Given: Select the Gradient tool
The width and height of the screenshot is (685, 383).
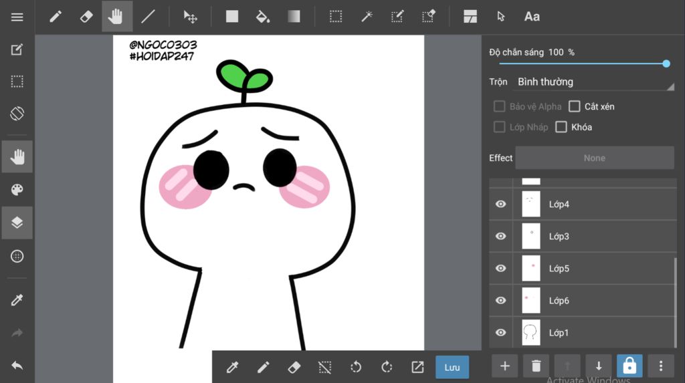Looking at the screenshot, I should click(x=294, y=17).
